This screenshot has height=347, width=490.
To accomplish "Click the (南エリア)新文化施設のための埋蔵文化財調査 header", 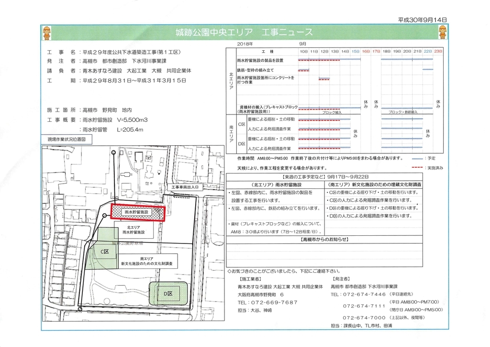I will 375,185.
